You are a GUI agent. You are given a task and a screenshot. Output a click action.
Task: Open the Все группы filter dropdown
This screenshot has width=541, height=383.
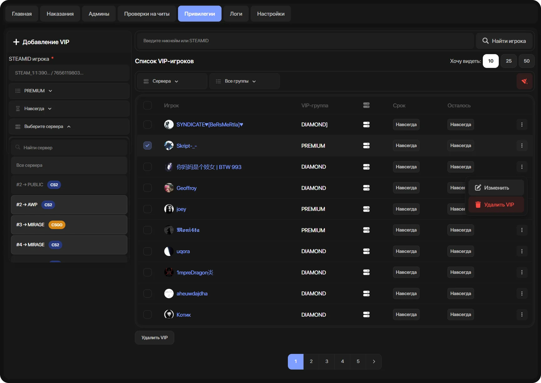pyautogui.click(x=244, y=81)
